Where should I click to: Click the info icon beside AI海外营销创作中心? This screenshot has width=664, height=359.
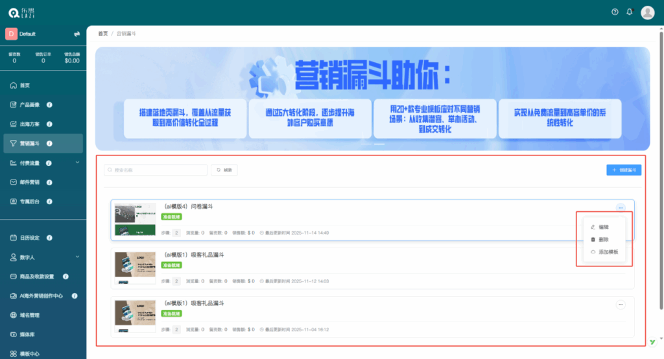pos(75,296)
